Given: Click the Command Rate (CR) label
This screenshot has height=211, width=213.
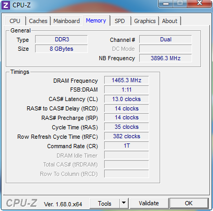Looking at the screenshot, I should pyautogui.click(x=73, y=146).
